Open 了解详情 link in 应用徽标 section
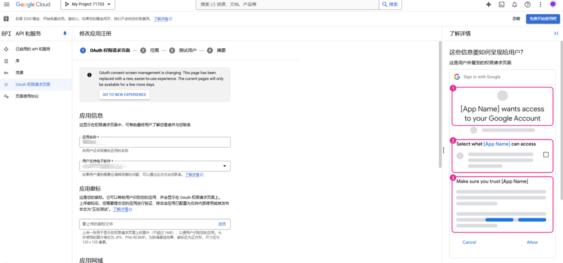563x263 pixels. 122,209
